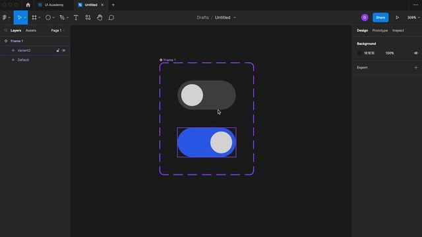Open the Figma main menu
422x237 pixels.
[x=6, y=18]
